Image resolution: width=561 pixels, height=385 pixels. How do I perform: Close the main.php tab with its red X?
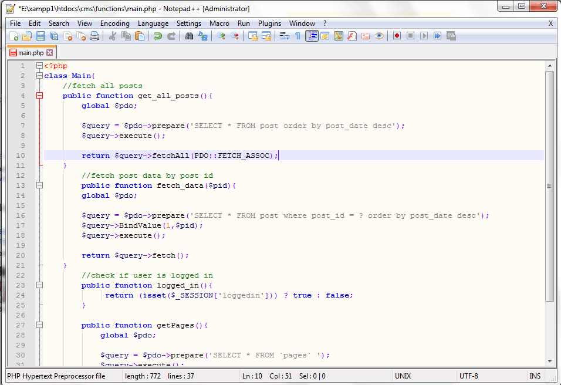(x=50, y=53)
